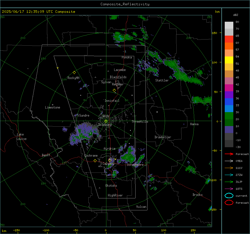Select the orange 111V arrow in legend
Viewport: 250px width, 234px height.
[x=229, y=168]
